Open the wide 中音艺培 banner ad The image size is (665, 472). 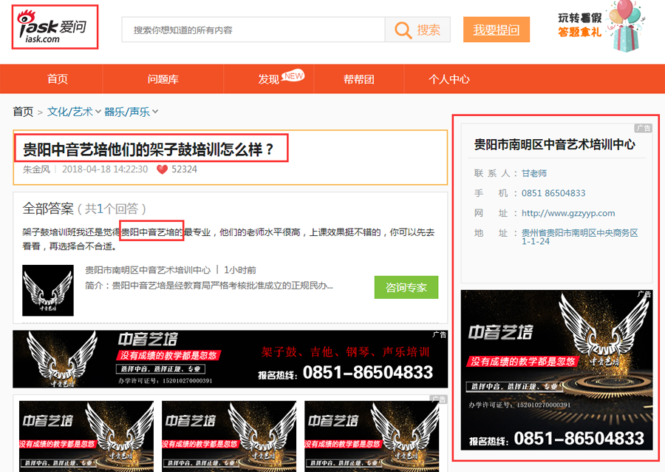pyautogui.click(x=231, y=359)
